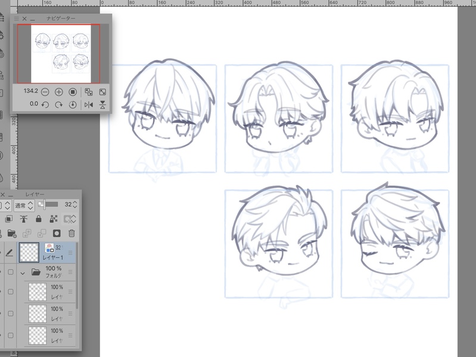The width and height of the screenshot is (476, 357).
Task: Click the レイヤー1 layer name
Action: pyautogui.click(x=53, y=257)
